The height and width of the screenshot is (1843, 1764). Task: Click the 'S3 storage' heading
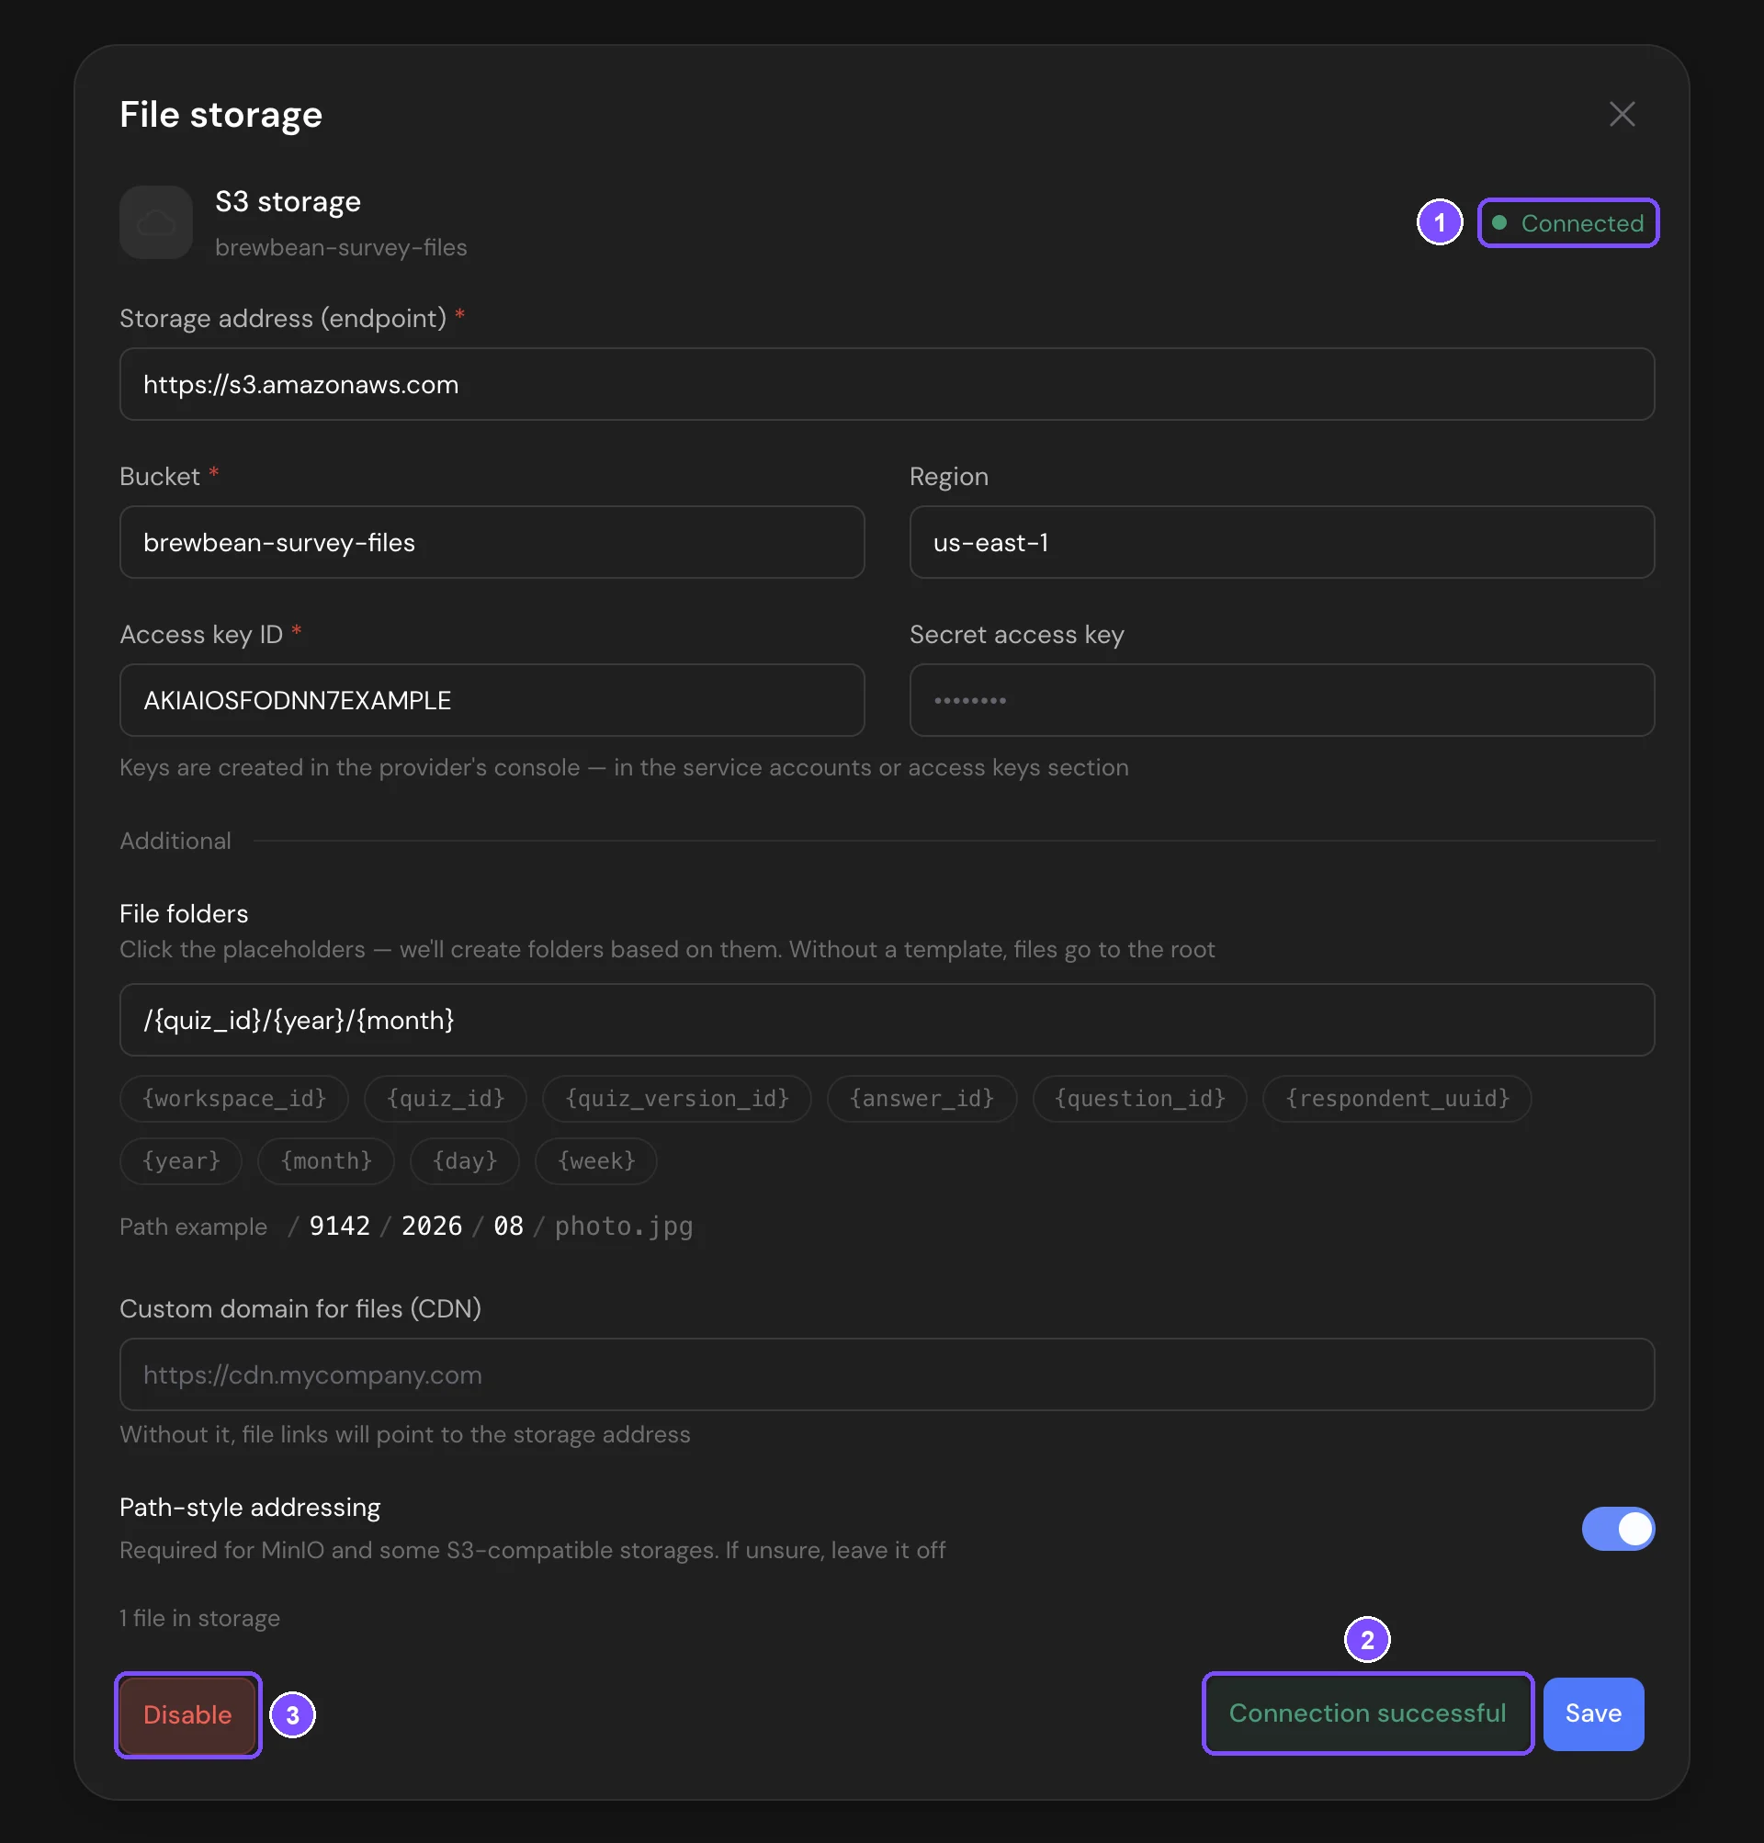pos(288,201)
